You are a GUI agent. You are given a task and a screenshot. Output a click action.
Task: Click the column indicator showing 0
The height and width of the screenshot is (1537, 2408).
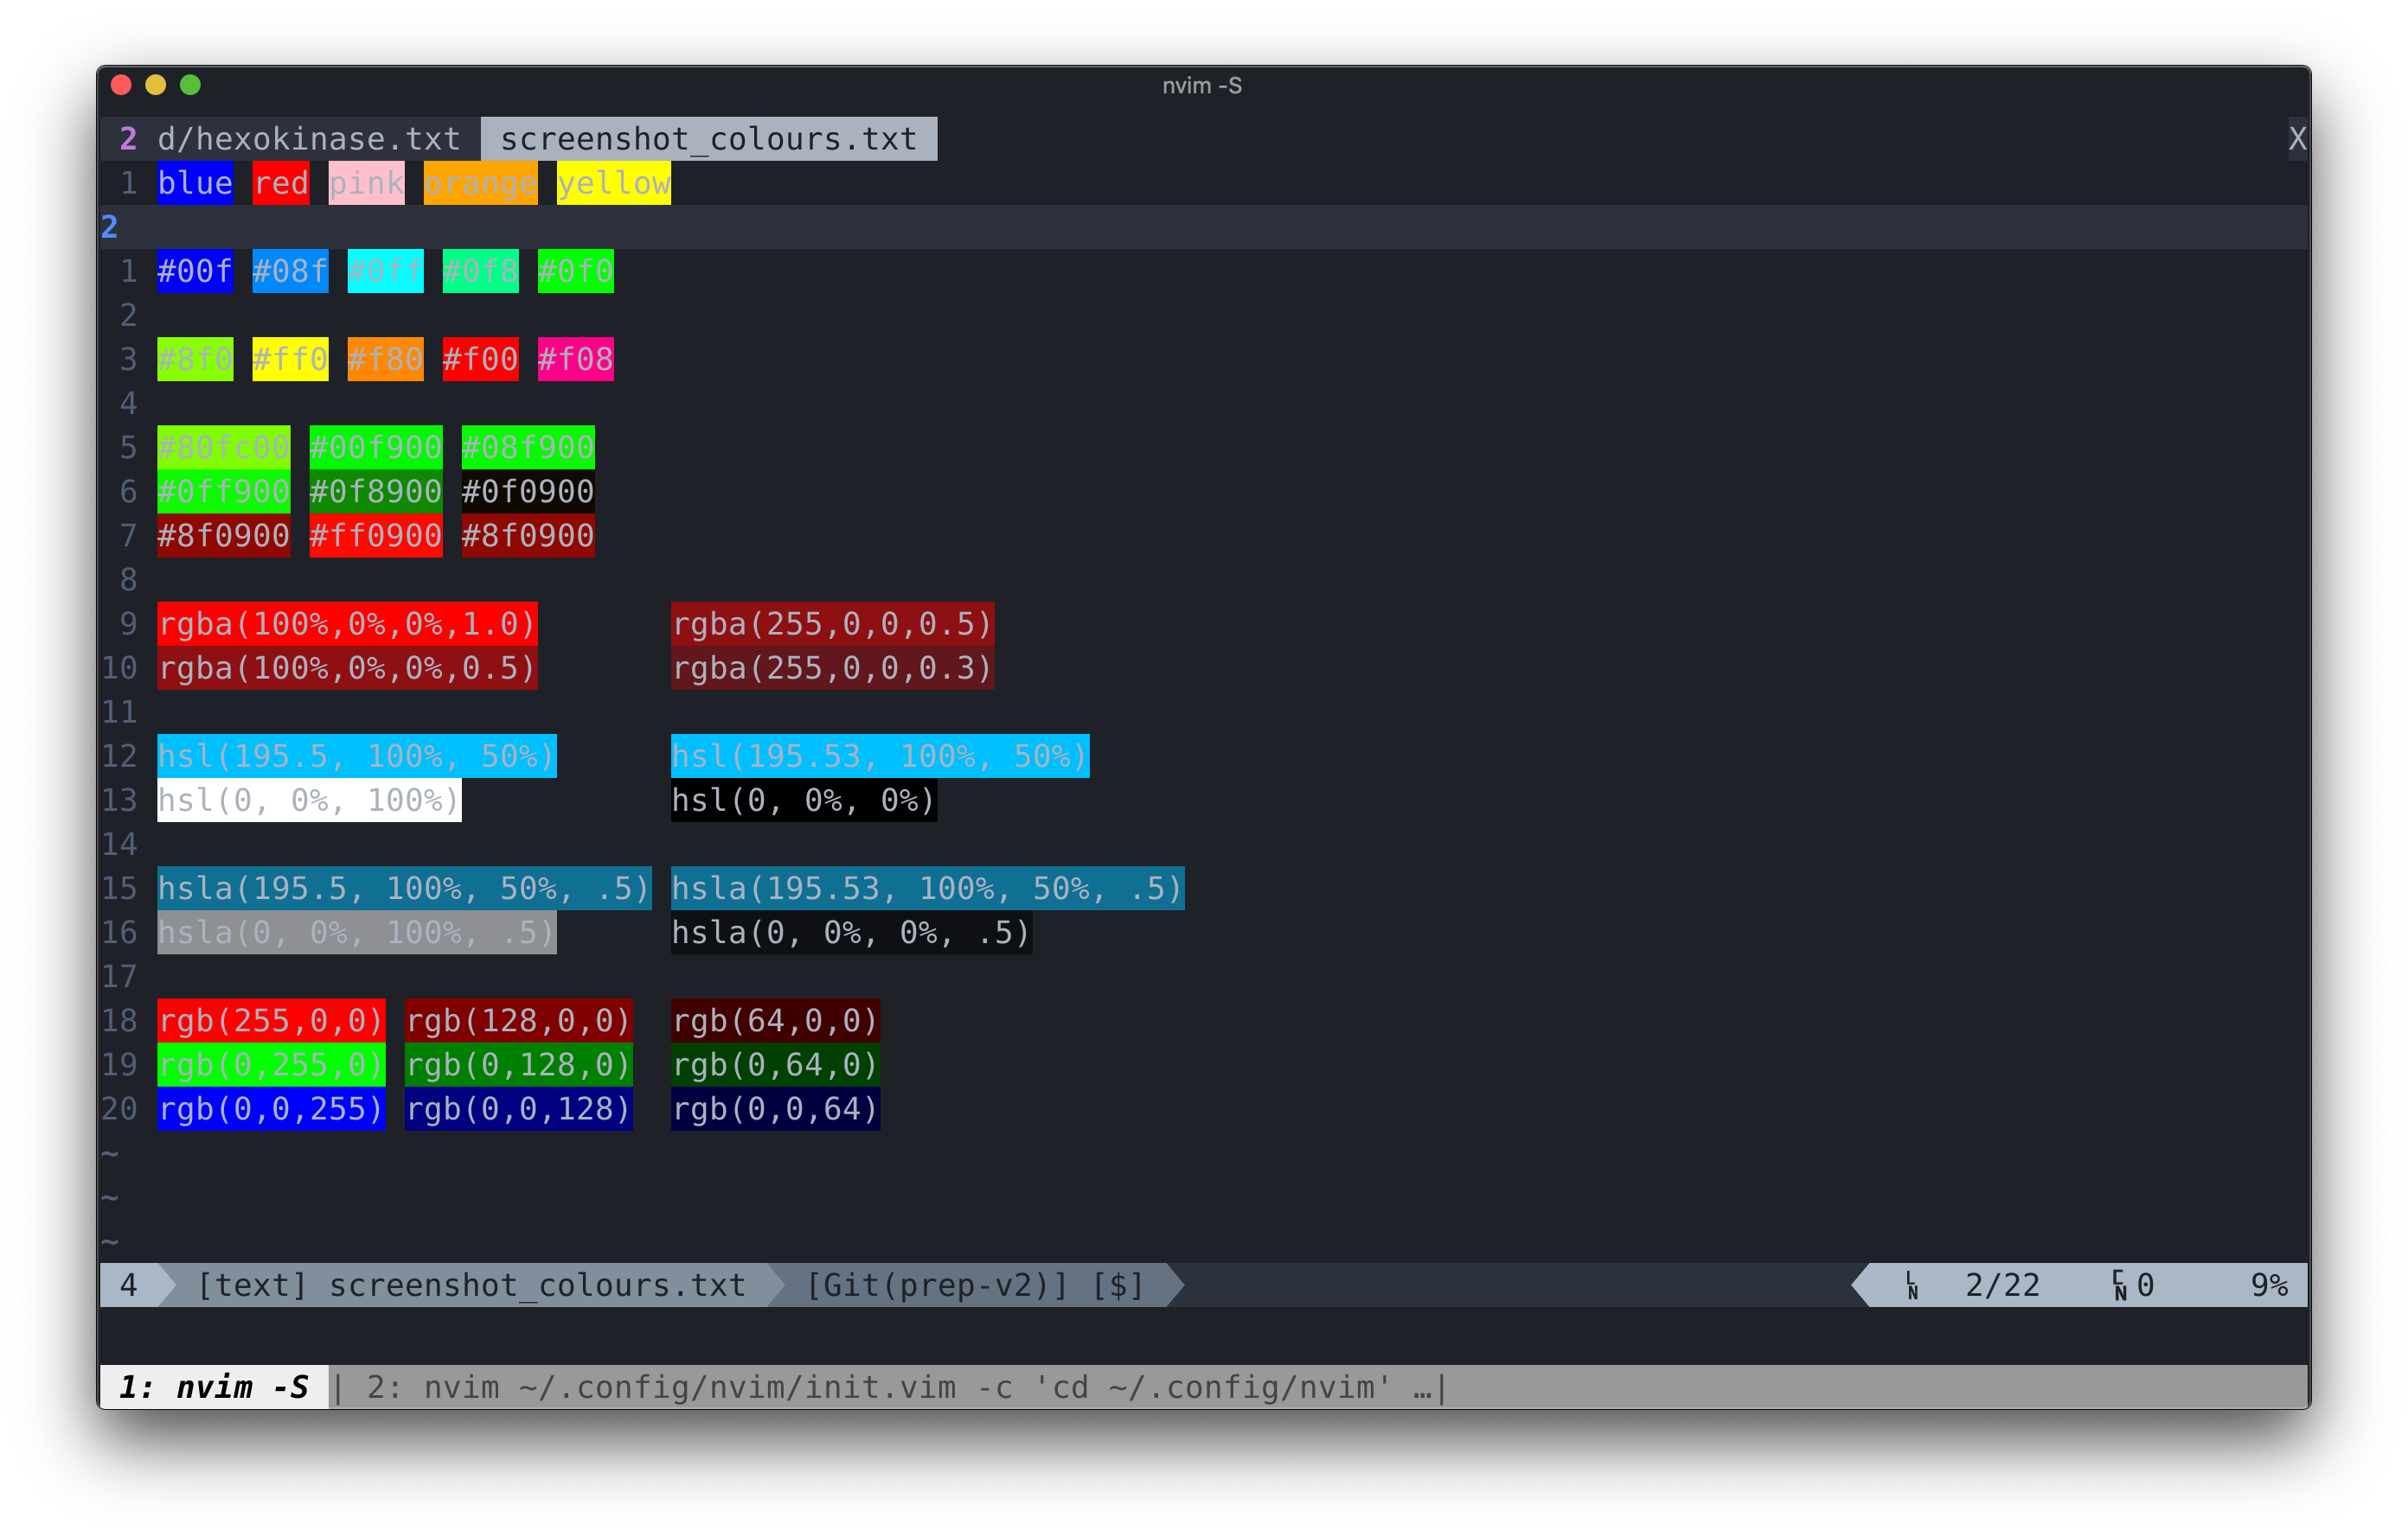(x=2146, y=1286)
